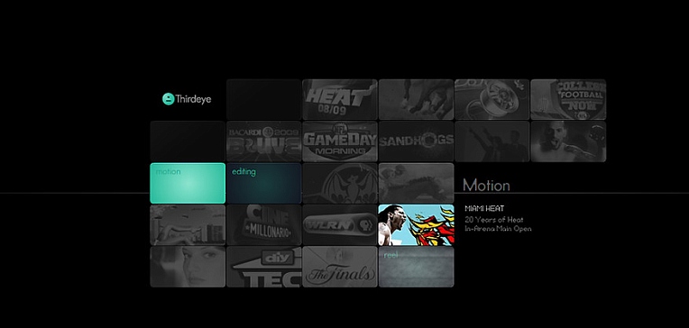
Task: Click the Miami Heat project title text
Action: (484, 208)
